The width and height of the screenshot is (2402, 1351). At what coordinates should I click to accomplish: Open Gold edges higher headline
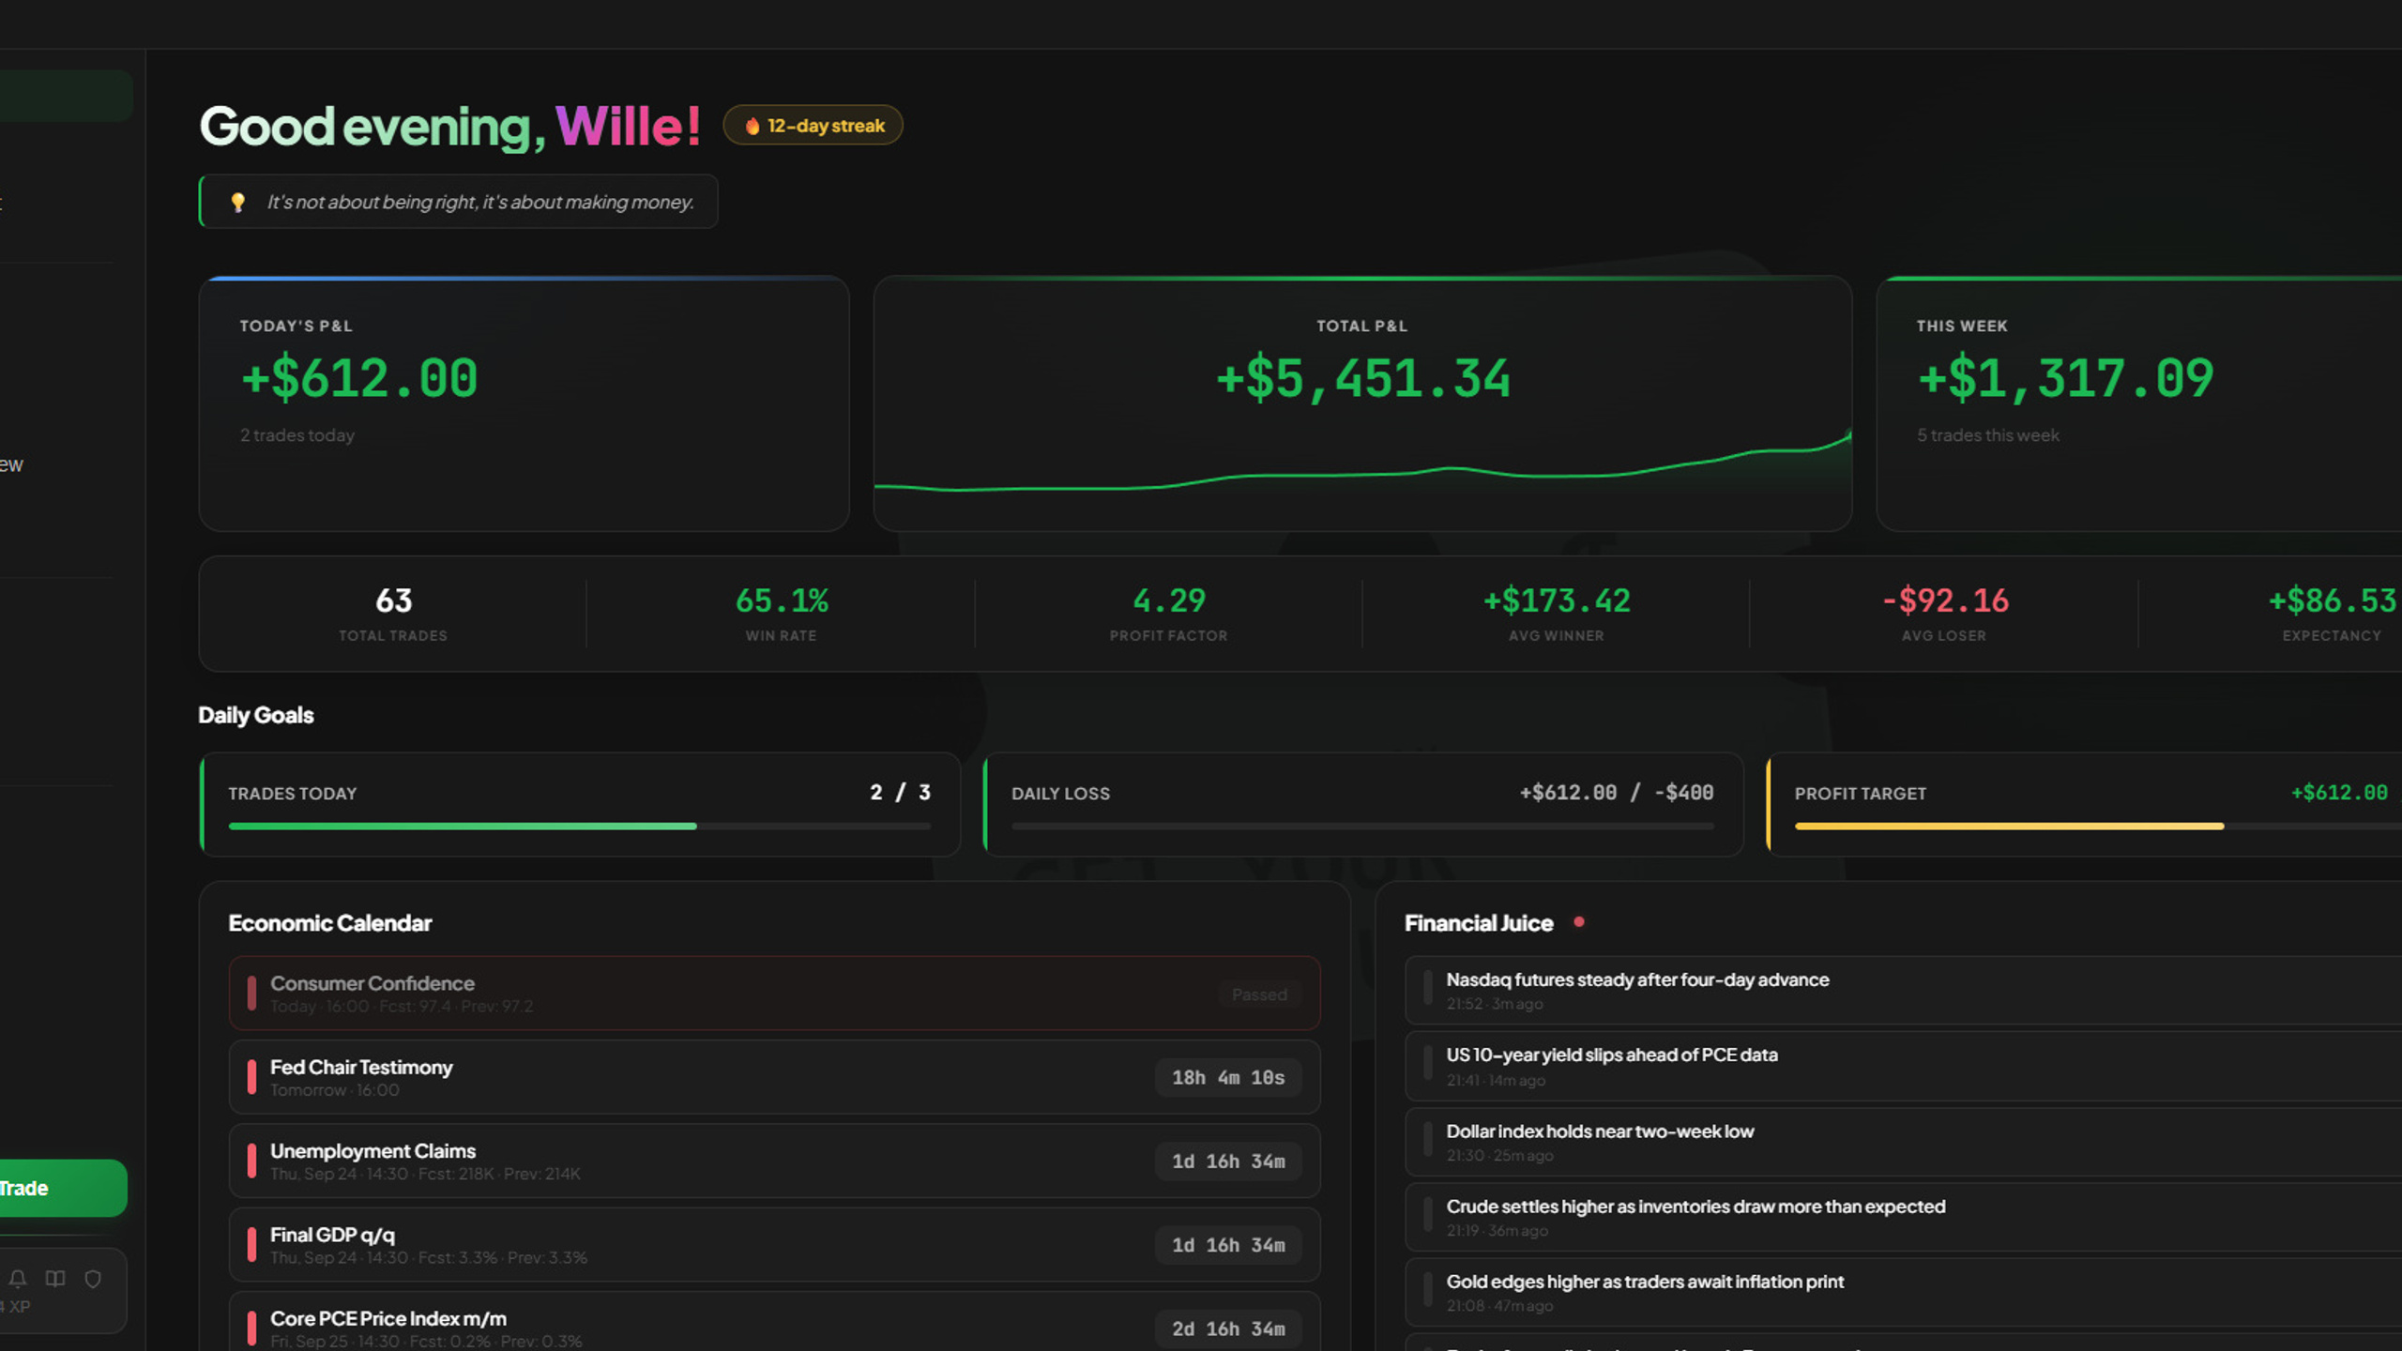click(1903, 1292)
